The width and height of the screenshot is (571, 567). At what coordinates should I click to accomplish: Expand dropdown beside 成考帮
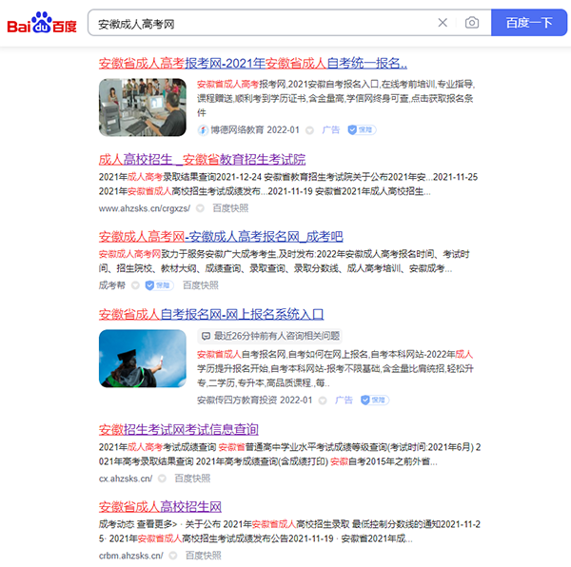pos(135,285)
